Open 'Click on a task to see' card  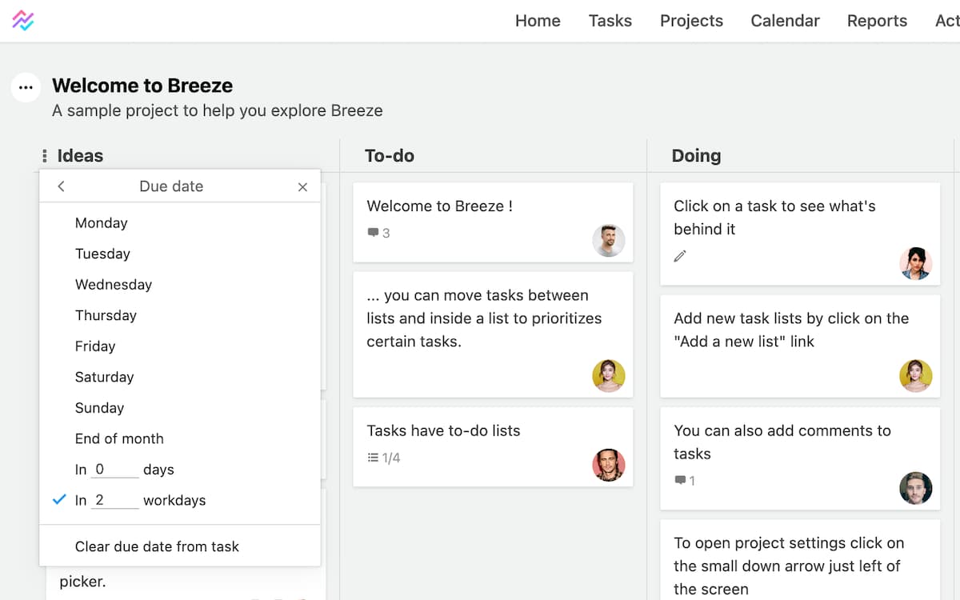point(800,234)
